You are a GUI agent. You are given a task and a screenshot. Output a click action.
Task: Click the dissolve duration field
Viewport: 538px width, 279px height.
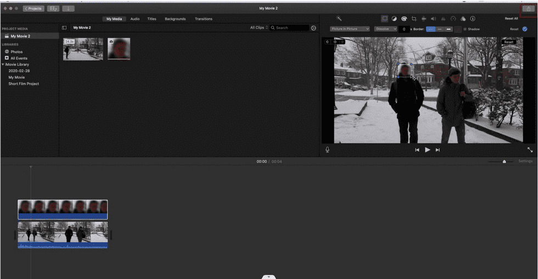[x=404, y=29]
